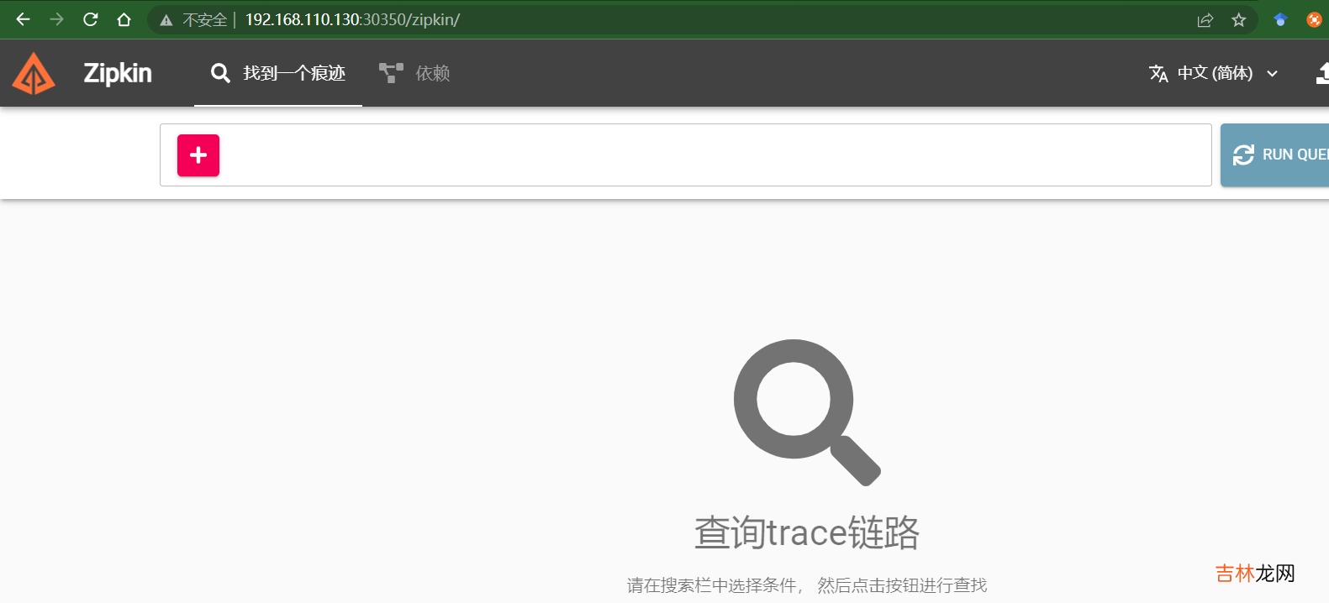
Task: Click the 不安全 security warning icon
Action: click(x=166, y=20)
